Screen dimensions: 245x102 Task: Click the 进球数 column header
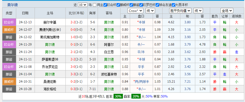coord(236,16)
